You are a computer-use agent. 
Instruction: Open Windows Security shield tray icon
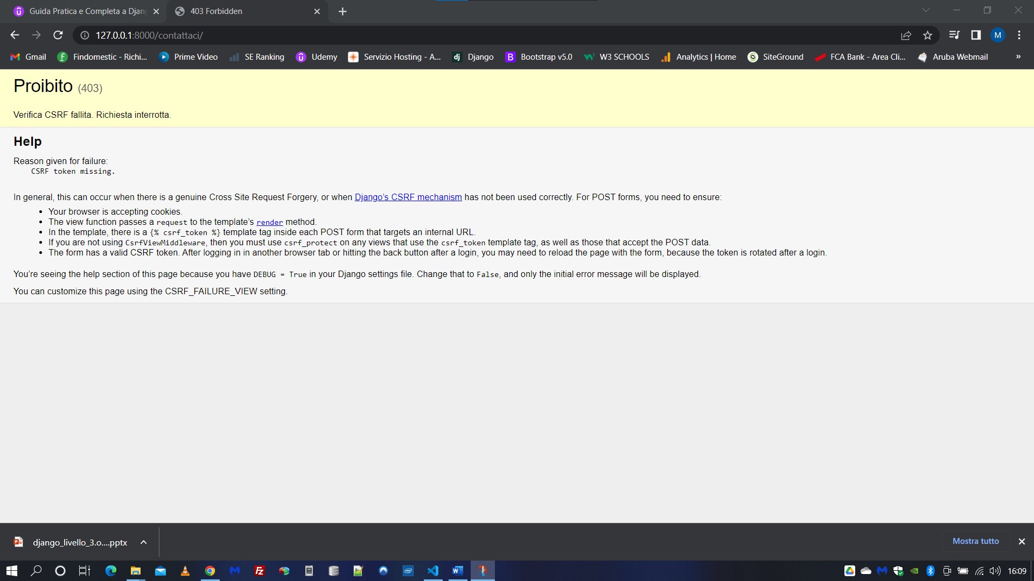point(898,571)
